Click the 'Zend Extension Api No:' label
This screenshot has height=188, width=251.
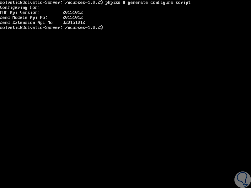click(x=27, y=22)
